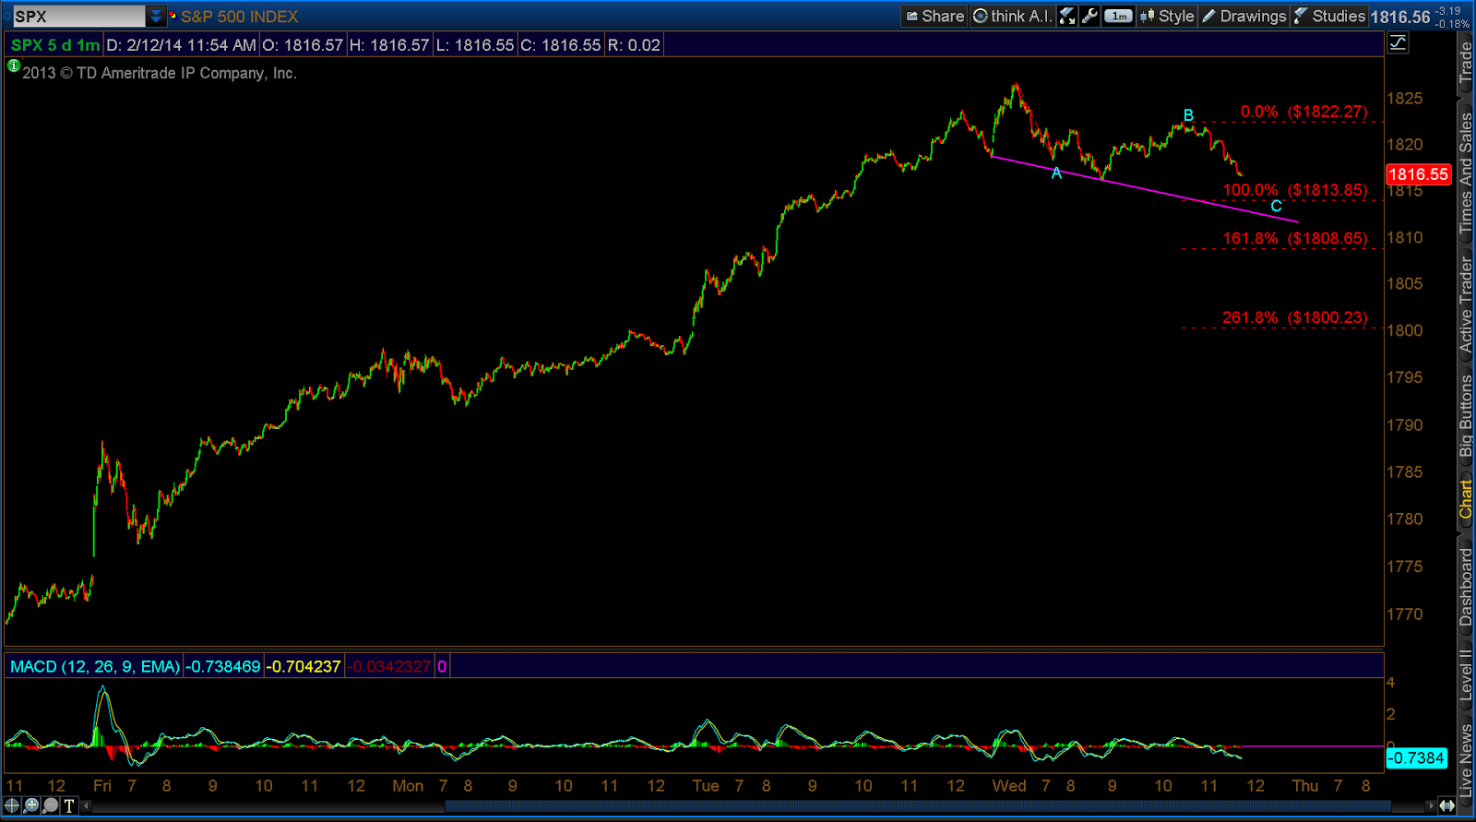Open the Drawings menu
1476x822 pixels.
1244,16
